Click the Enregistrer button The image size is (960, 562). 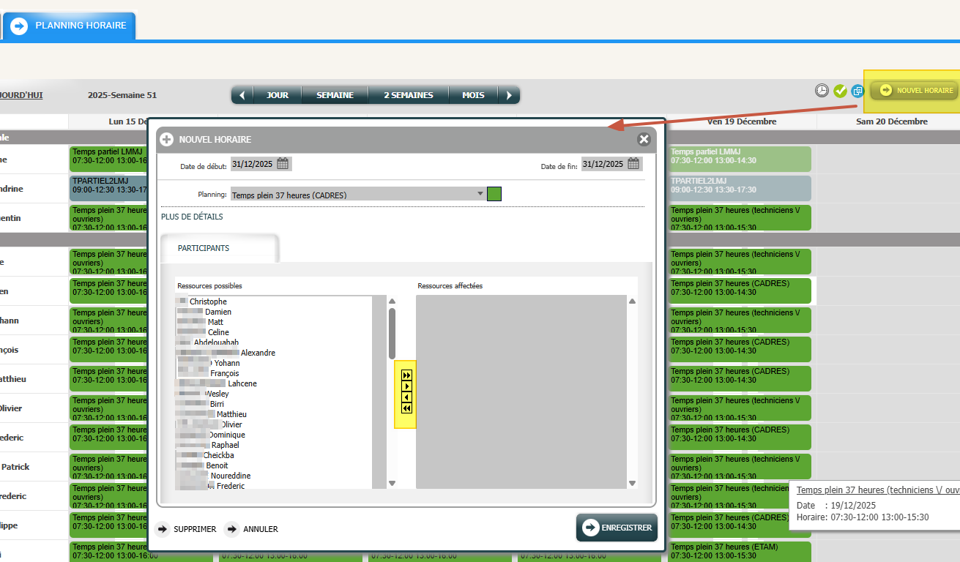(617, 528)
